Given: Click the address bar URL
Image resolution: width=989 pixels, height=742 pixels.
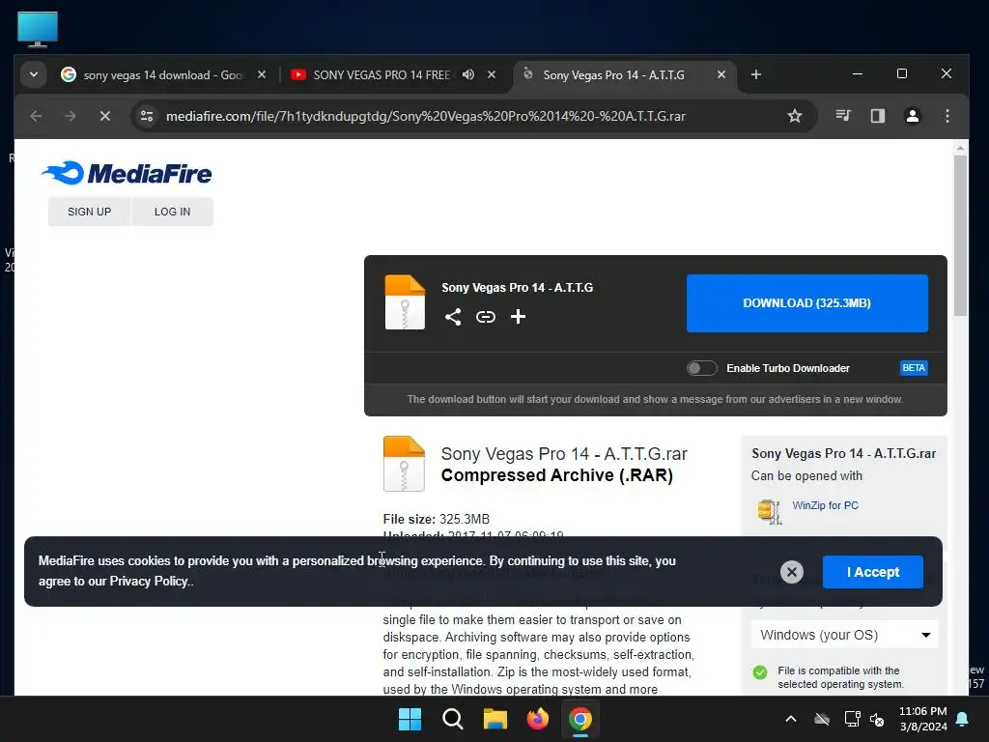Looking at the screenshot, I should coord(426,116).
